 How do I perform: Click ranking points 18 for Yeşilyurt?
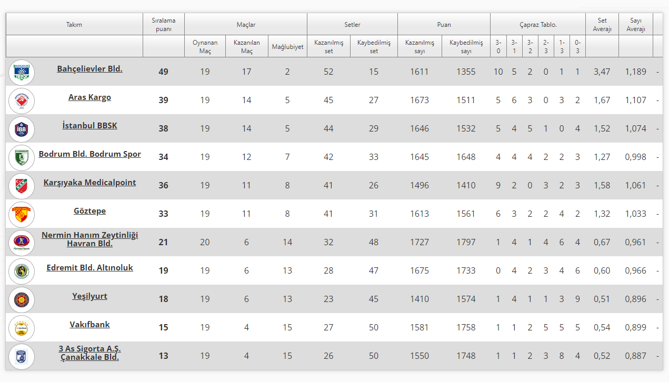164,299
